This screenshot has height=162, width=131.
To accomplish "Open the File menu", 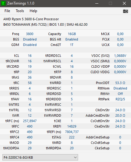I will click(x=7, y=11).
